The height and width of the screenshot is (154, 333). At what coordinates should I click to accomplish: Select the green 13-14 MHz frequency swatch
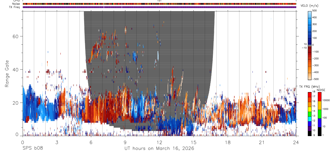click(x=310, y=114)
